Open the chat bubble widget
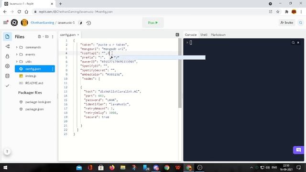This screenshot has height=172, width=306. click(x=298, y=150)
